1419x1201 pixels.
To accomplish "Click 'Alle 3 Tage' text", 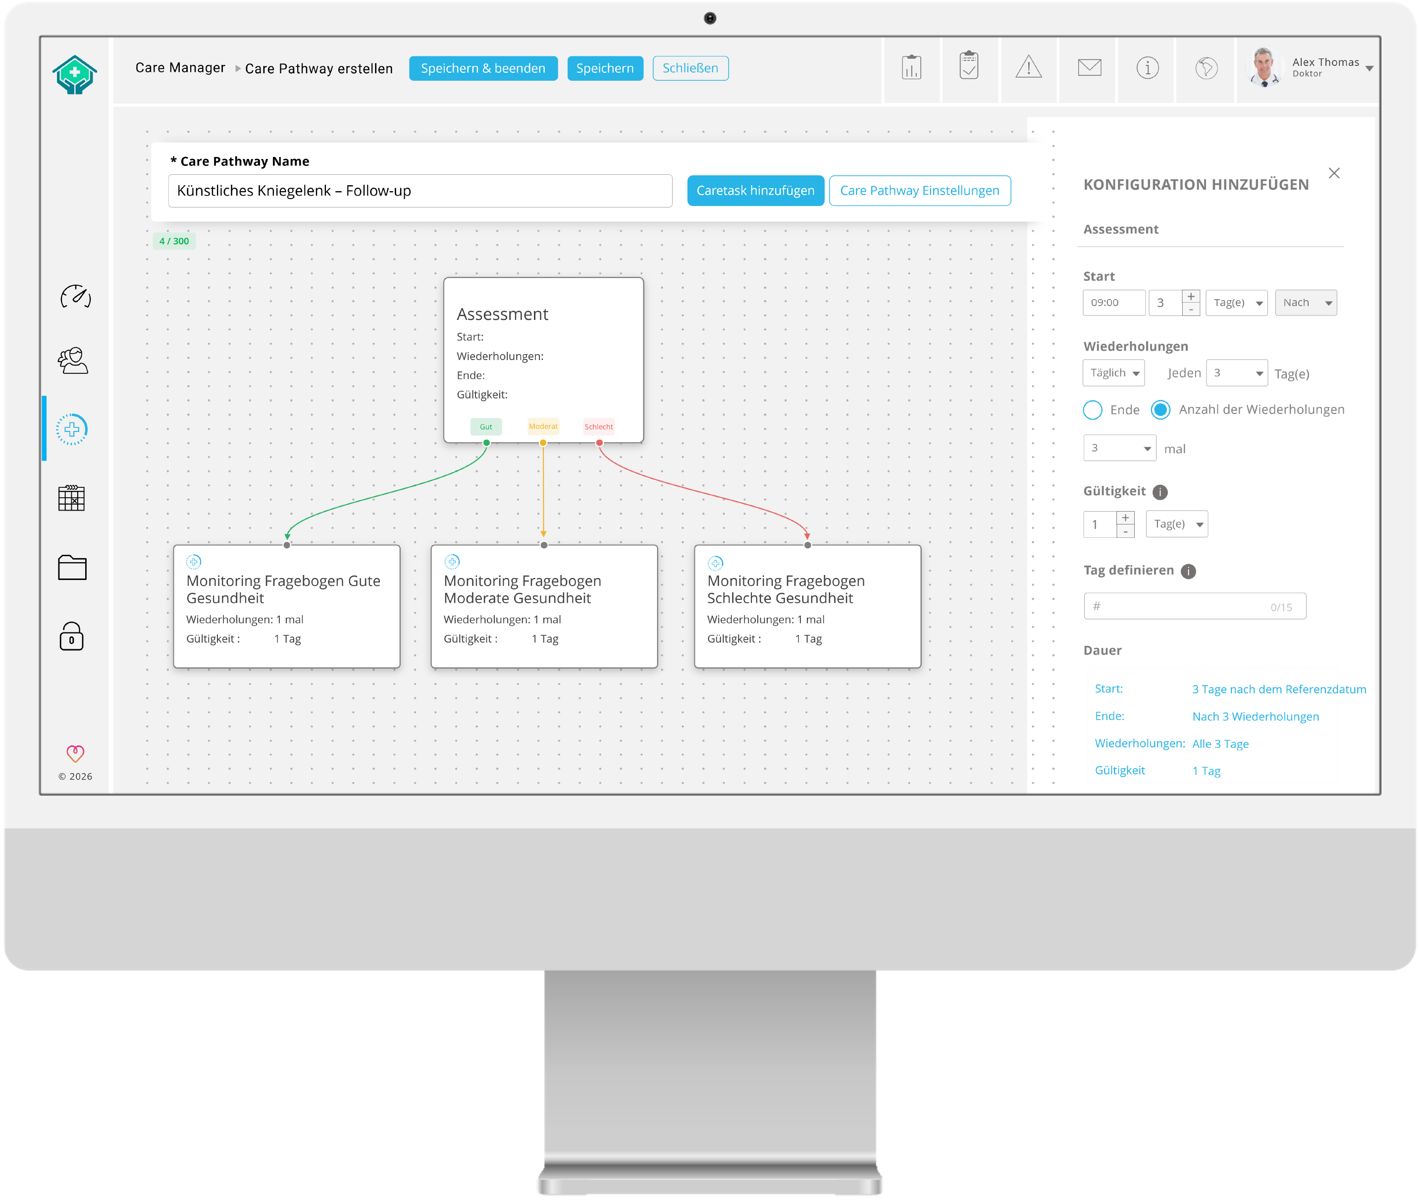I will pyautogui.click(x=1219, y=743).
